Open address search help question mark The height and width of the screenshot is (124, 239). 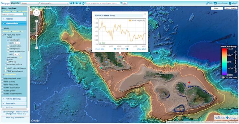pos(121,3)
